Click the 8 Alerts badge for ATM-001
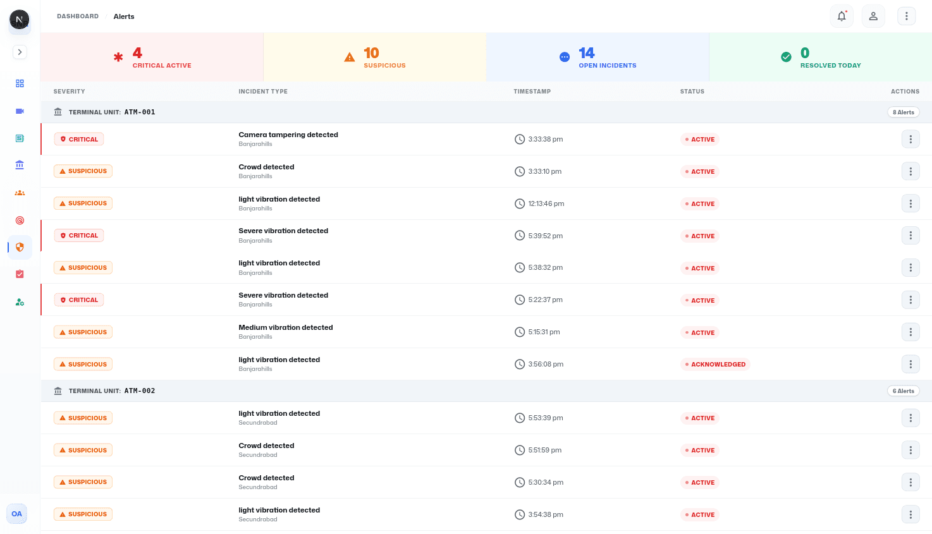The width and height of the screenshot is (932, 534). tap(903, 112)
